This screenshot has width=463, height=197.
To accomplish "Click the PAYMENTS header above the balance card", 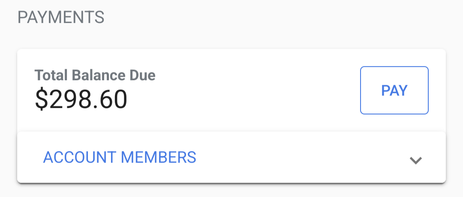I will (x=60, y=18).
